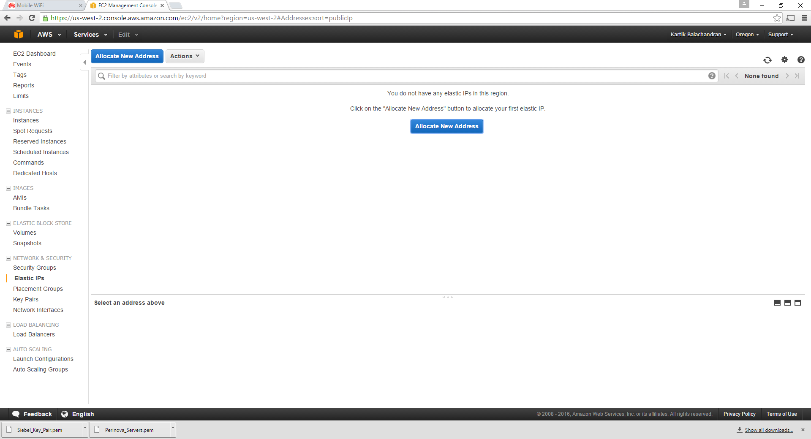Close the EC2 Management Console tab
Viewport: 811px width, 439px height.
coord(162,5)
